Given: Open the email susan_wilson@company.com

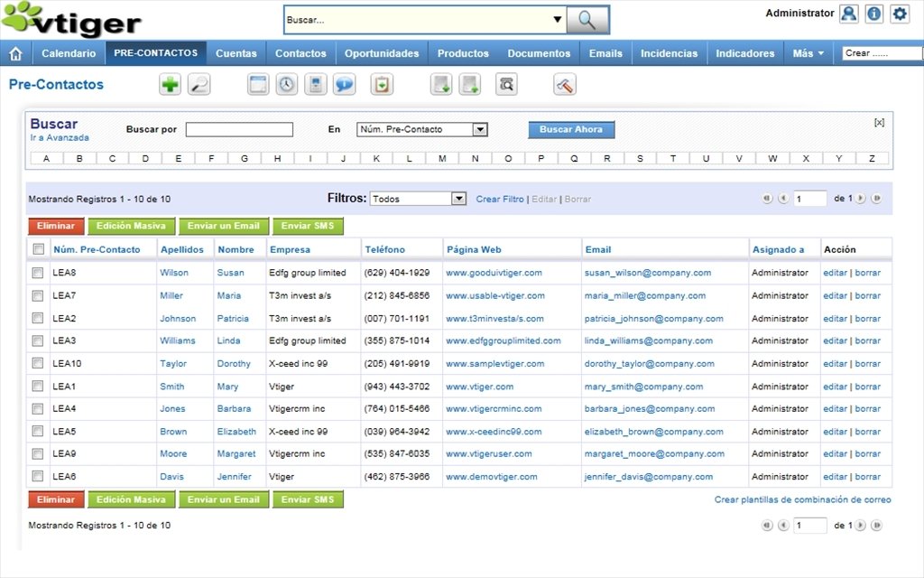Looking at the screenshot, I should (648, 273).
